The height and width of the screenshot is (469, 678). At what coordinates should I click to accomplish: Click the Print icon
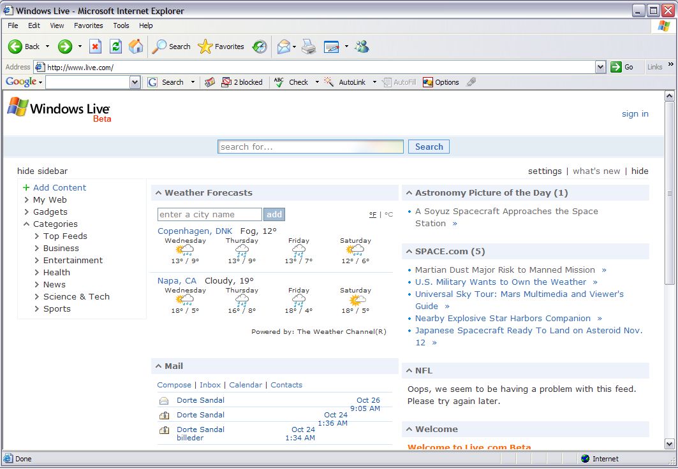309,47
